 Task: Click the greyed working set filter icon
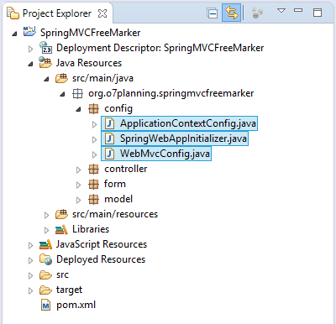pyautogui.click(x=257, y=13)
